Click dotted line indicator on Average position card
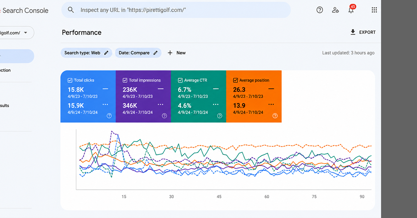The height and width of the screenshot is (218, 417). tap(271, 105)
